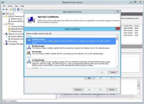The width and height of the screenshot is (144, 104).
Task: Click the Up one level folder icon
Action: 11,10
